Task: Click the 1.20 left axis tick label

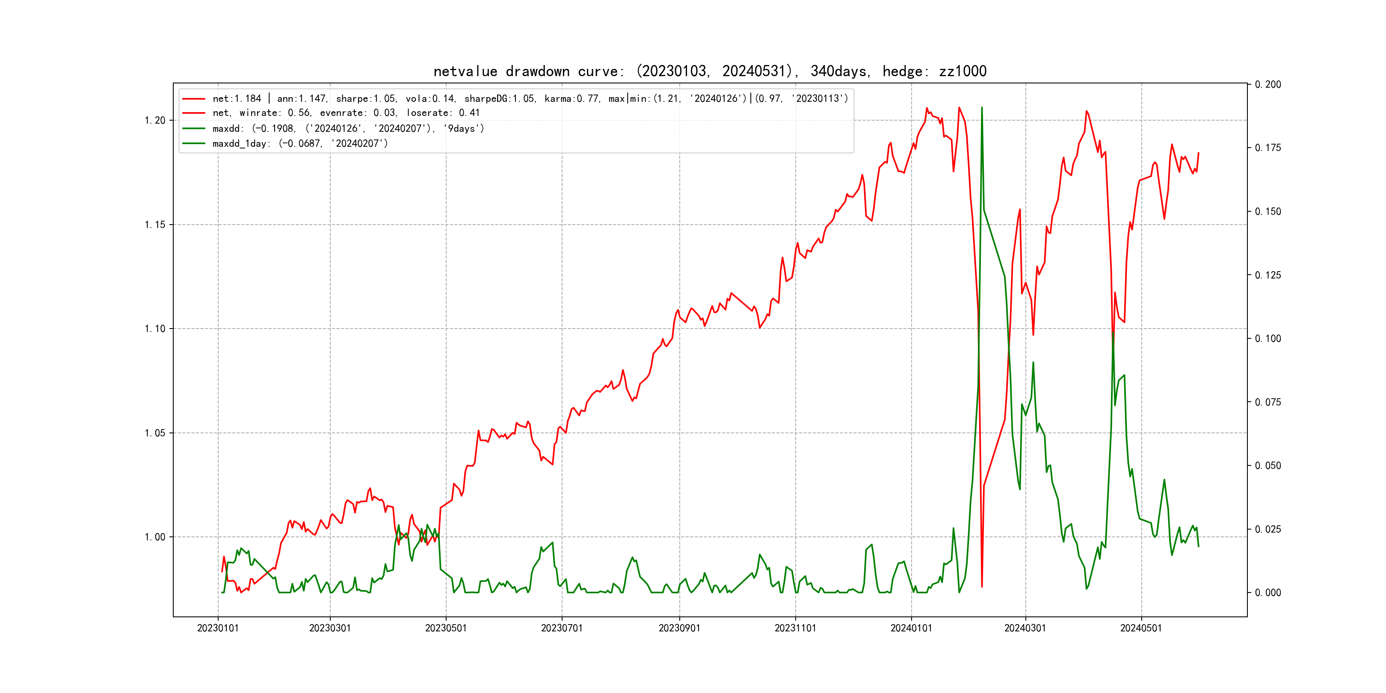Action: click(155, 120)
